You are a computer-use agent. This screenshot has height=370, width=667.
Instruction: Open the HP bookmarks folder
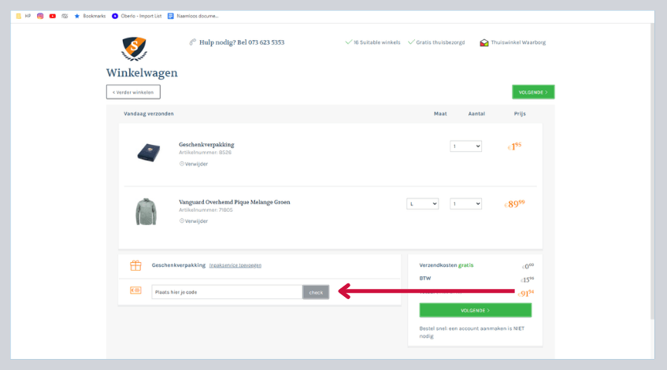click(24, 16)
